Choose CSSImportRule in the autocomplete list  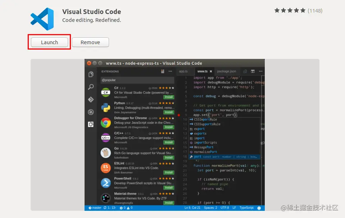(224, 120)
